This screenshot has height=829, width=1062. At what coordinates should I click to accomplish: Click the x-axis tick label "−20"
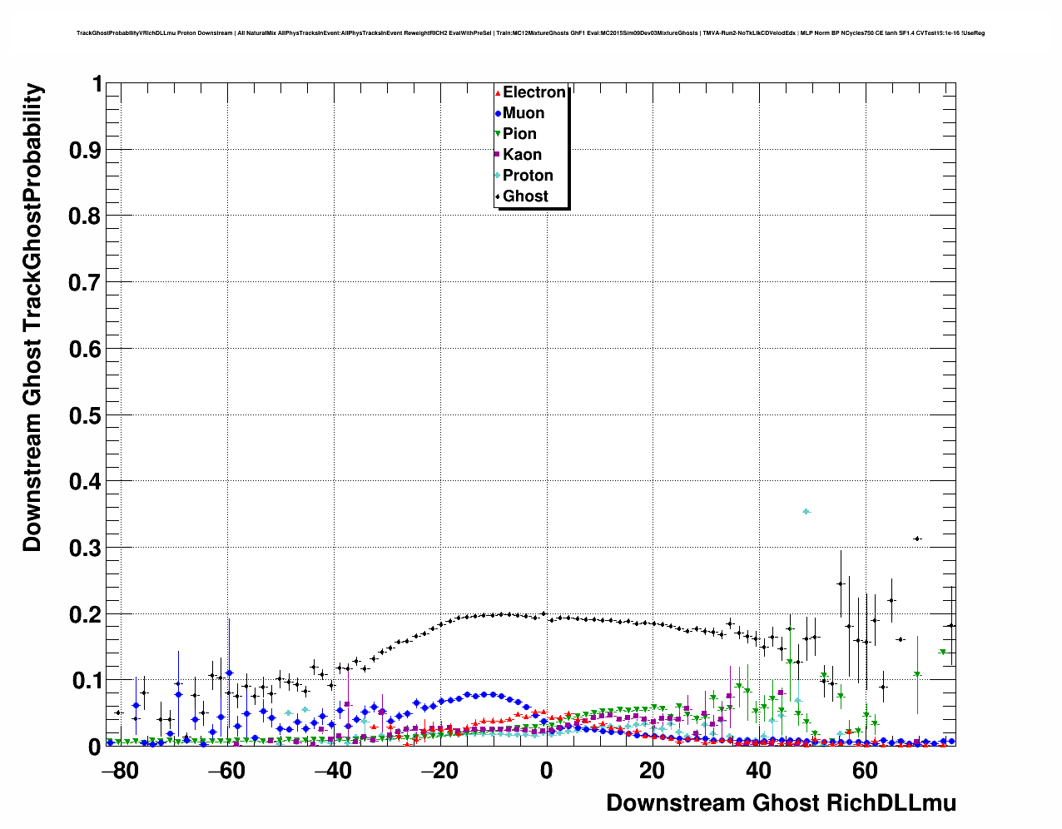(x=439, y=771)
